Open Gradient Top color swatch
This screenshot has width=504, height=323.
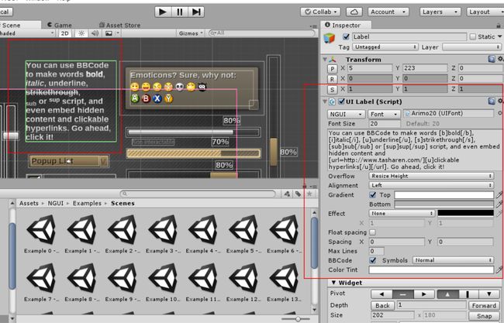point(444,195)
